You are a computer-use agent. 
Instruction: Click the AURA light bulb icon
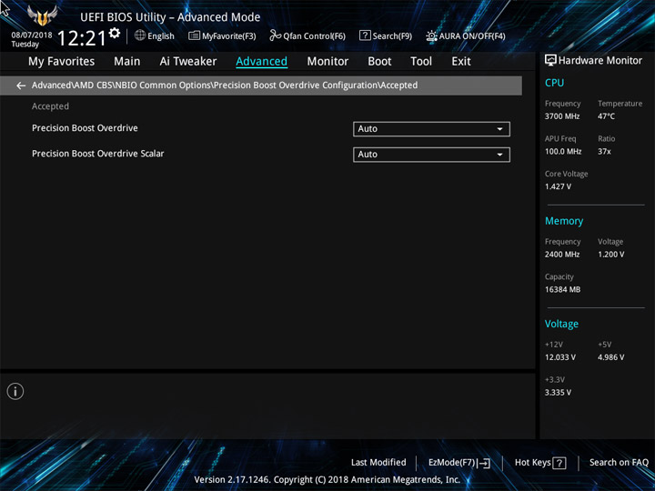(431, 35)
